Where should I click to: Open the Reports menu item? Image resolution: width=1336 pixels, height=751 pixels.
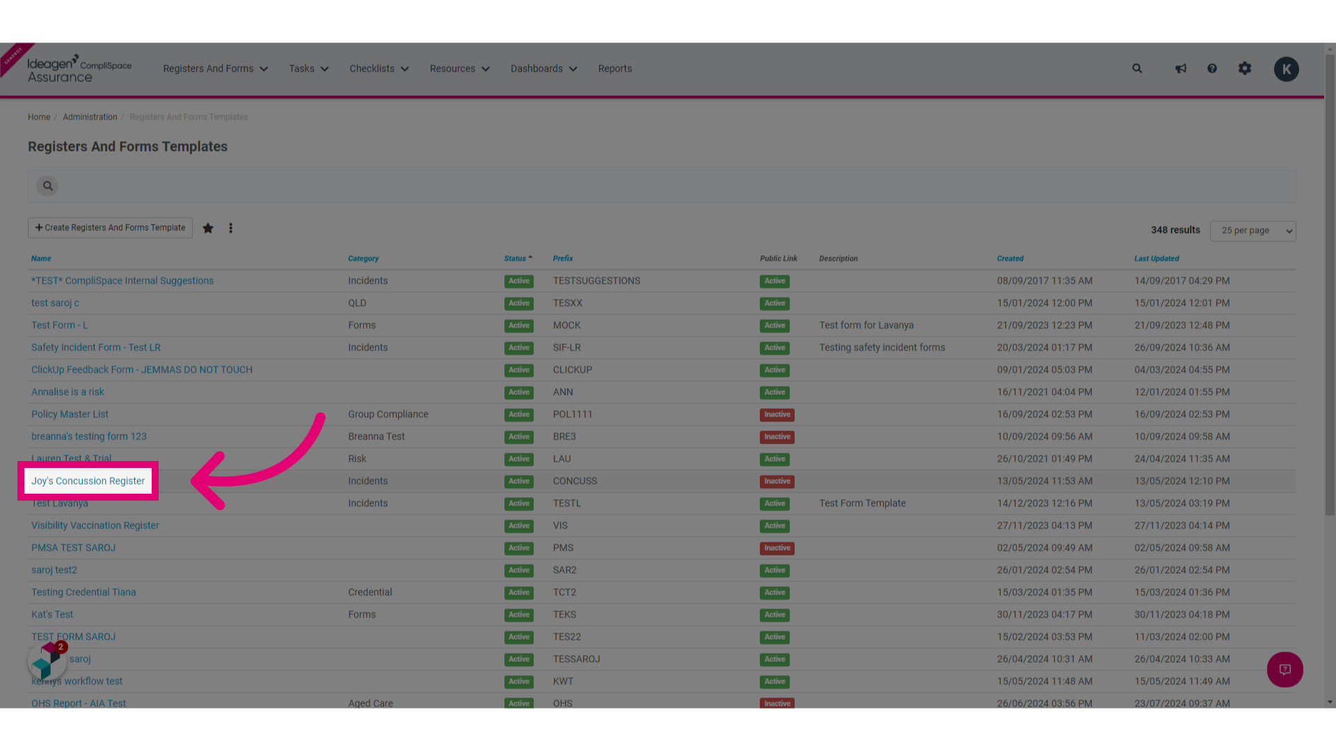tap(615, 69)
